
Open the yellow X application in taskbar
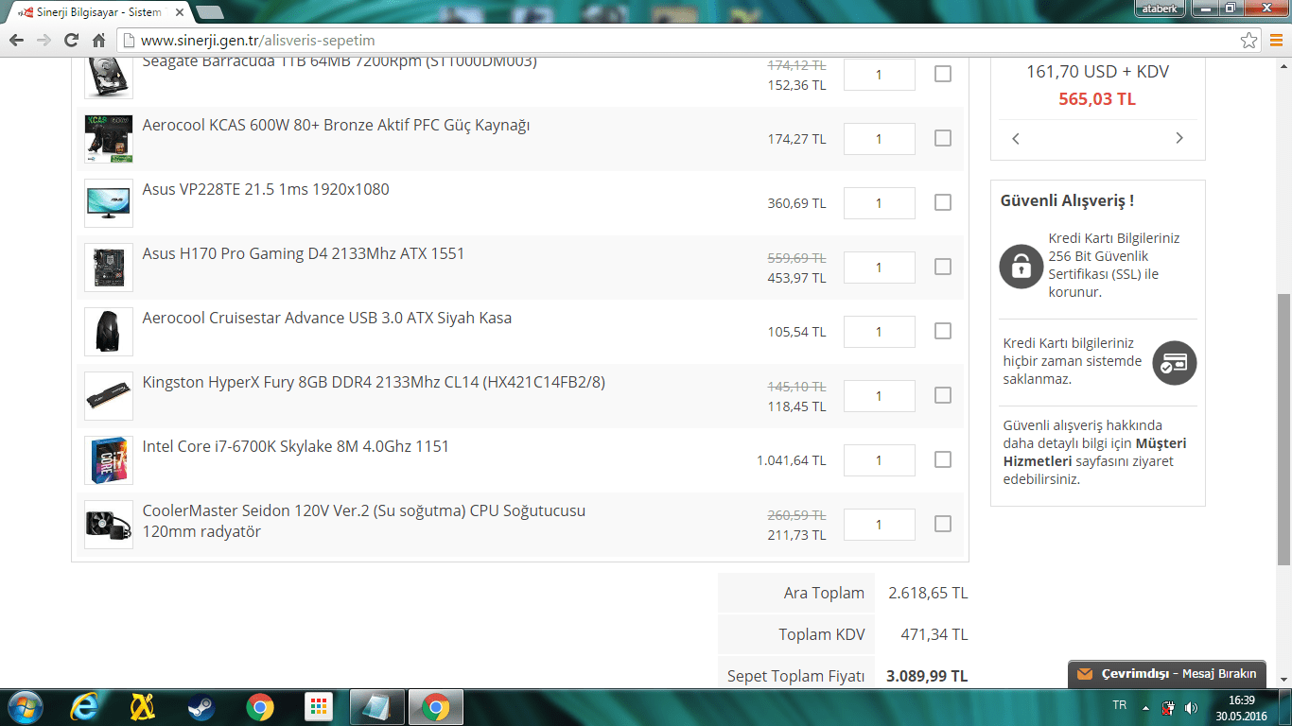(142, 707)
